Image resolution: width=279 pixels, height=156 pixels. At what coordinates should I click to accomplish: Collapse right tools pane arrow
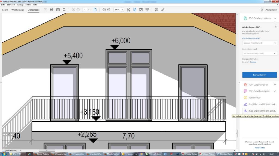[x=239, y=82]
